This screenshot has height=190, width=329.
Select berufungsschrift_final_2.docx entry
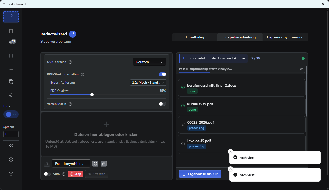(x=242, y=88)
